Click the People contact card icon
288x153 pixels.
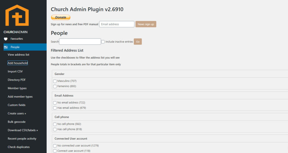click(6, 47)
